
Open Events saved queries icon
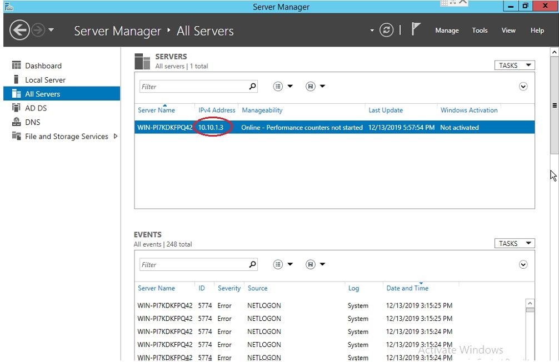[x=311, y=264]
